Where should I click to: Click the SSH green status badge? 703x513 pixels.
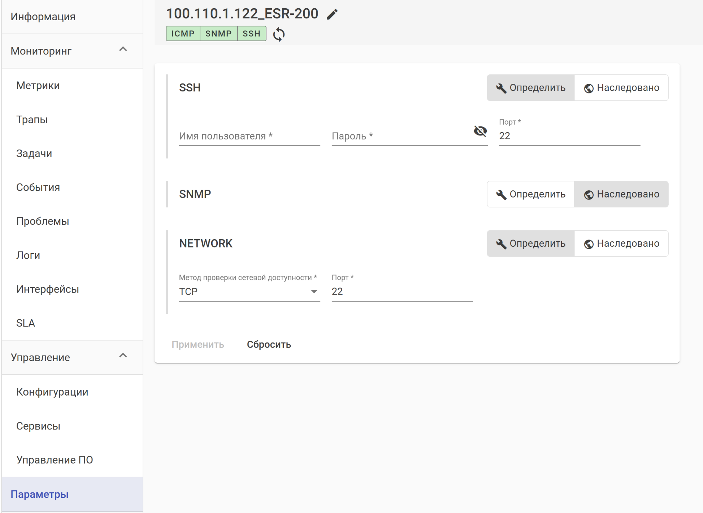click(251, 34)
